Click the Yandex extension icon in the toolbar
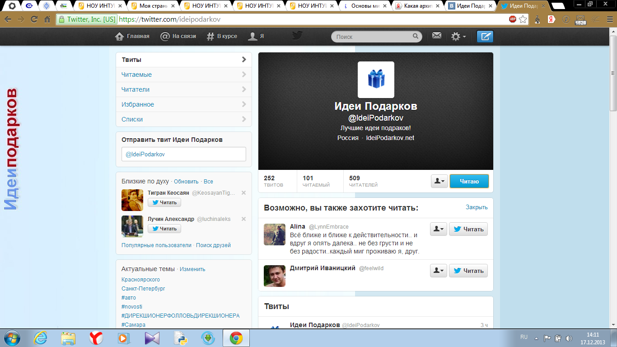 point(552,19)
